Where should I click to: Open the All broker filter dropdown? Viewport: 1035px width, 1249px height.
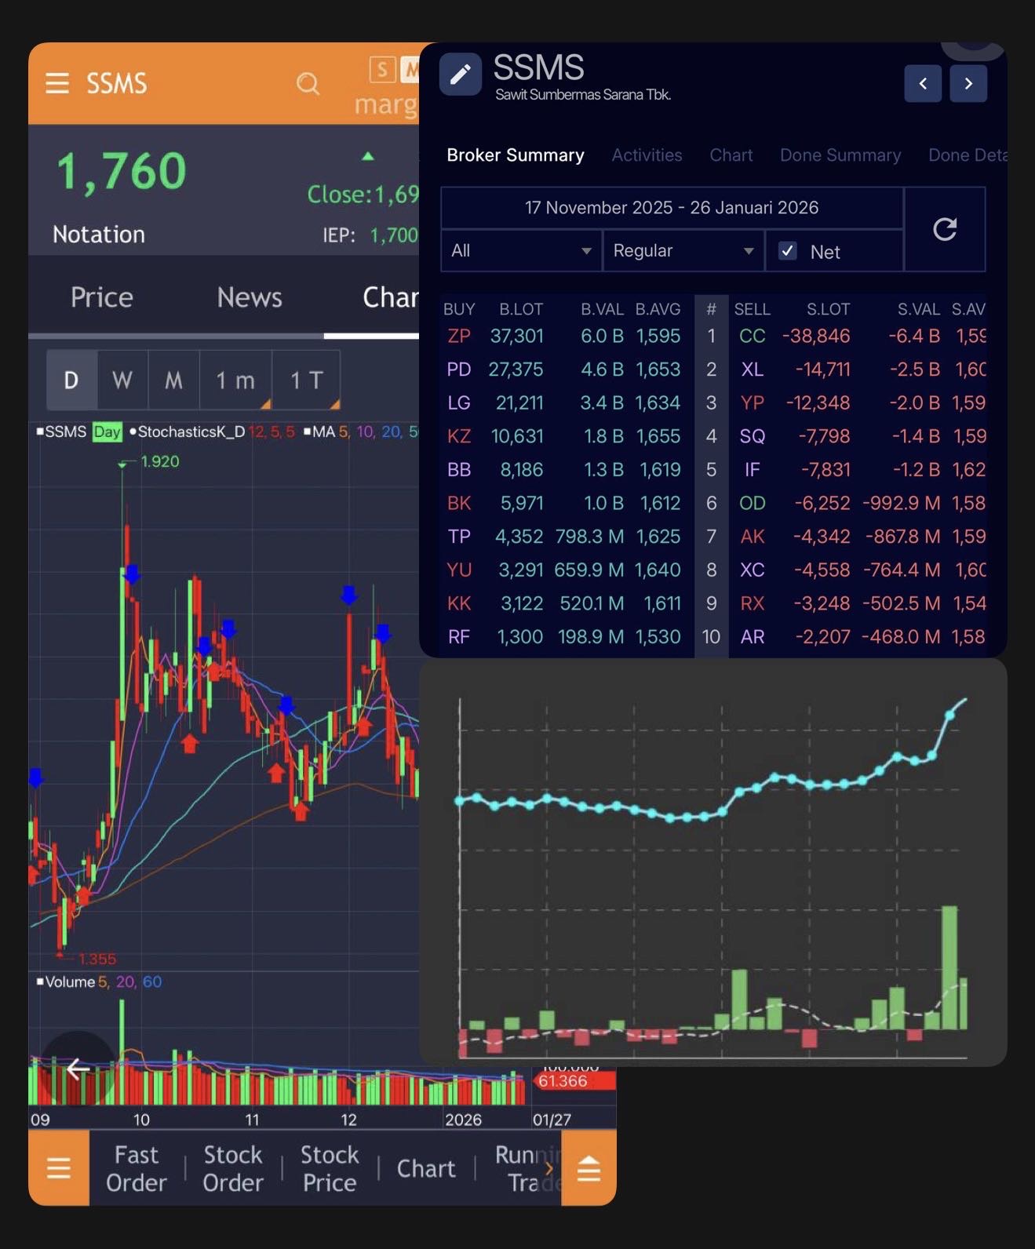[x=522, y=251]
